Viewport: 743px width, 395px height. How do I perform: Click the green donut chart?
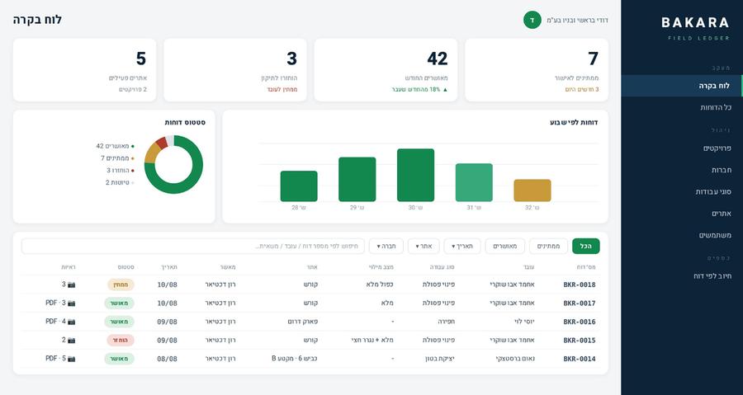point(173,165)
